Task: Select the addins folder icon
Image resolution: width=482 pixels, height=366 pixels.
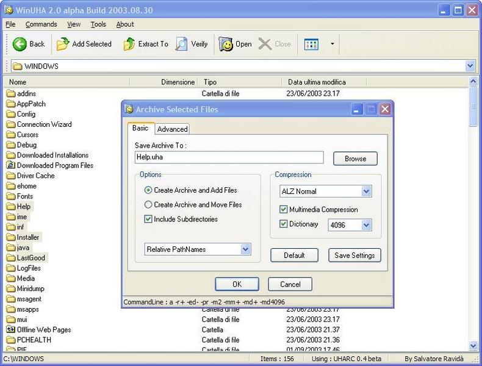Action: click(11, 93)
